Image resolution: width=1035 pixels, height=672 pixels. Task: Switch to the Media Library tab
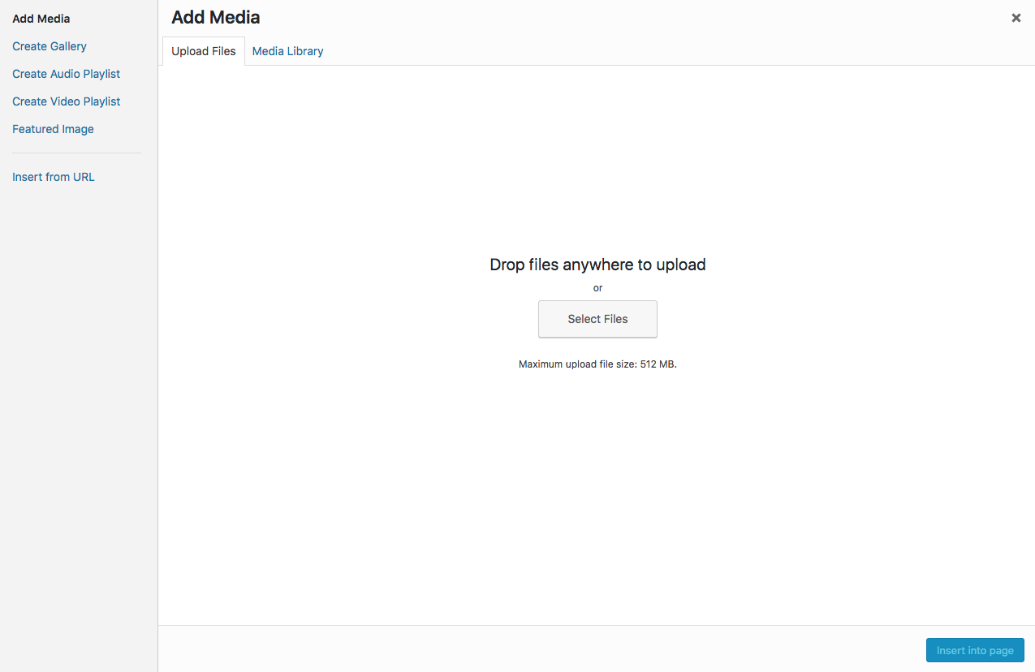point(287,51)
